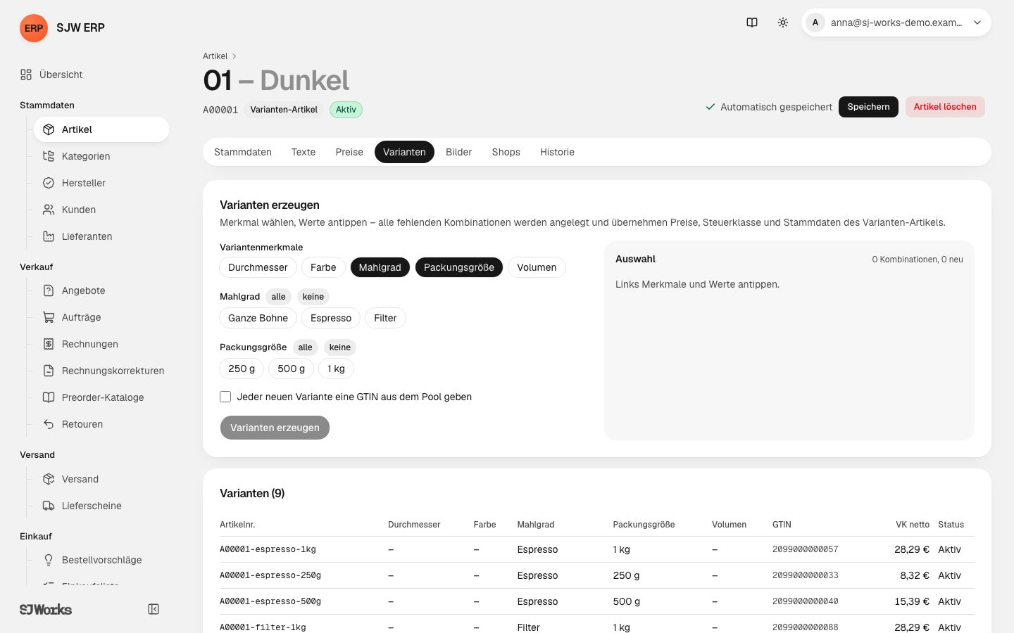Select the Ganze Bohne value
Image resolution: width=1014 pixels, height=633 pixels.
[x=258, y=318]
